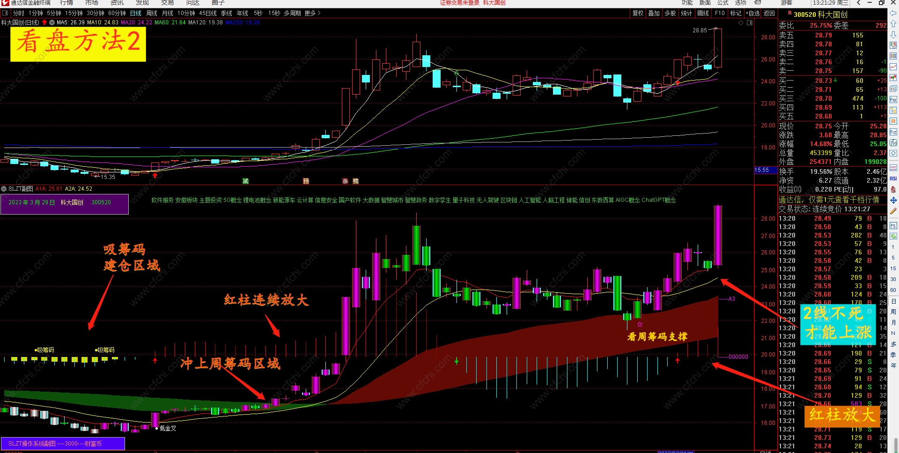This screenshot has height=453, width=899.
Task: Open the 行情 menu
Action: point(66,3)
